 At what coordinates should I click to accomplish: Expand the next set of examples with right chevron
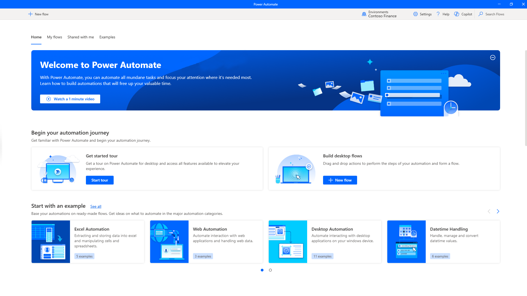[x=498, y=211]
